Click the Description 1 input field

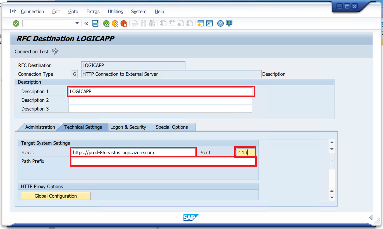160,91
